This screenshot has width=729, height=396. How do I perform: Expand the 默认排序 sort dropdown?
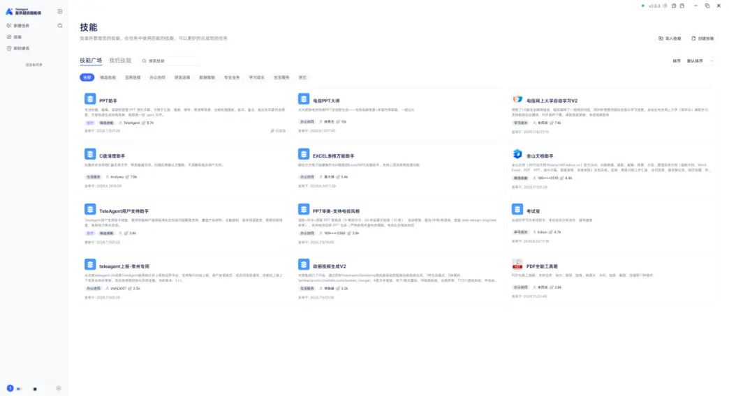click(700, 61)
